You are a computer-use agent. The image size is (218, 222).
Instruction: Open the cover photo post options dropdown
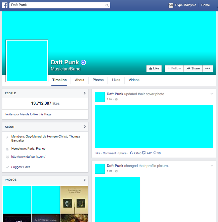(x=212, y=94)
